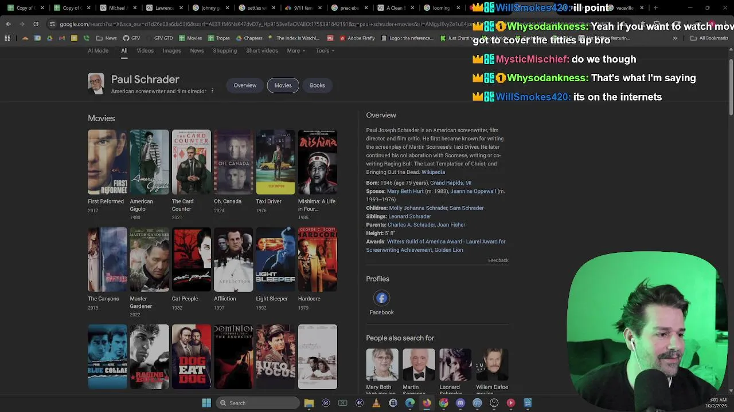The image size is (734, 412).
Task: Open the Logo : the reference bookmark
Action: (x=407, y=38)
